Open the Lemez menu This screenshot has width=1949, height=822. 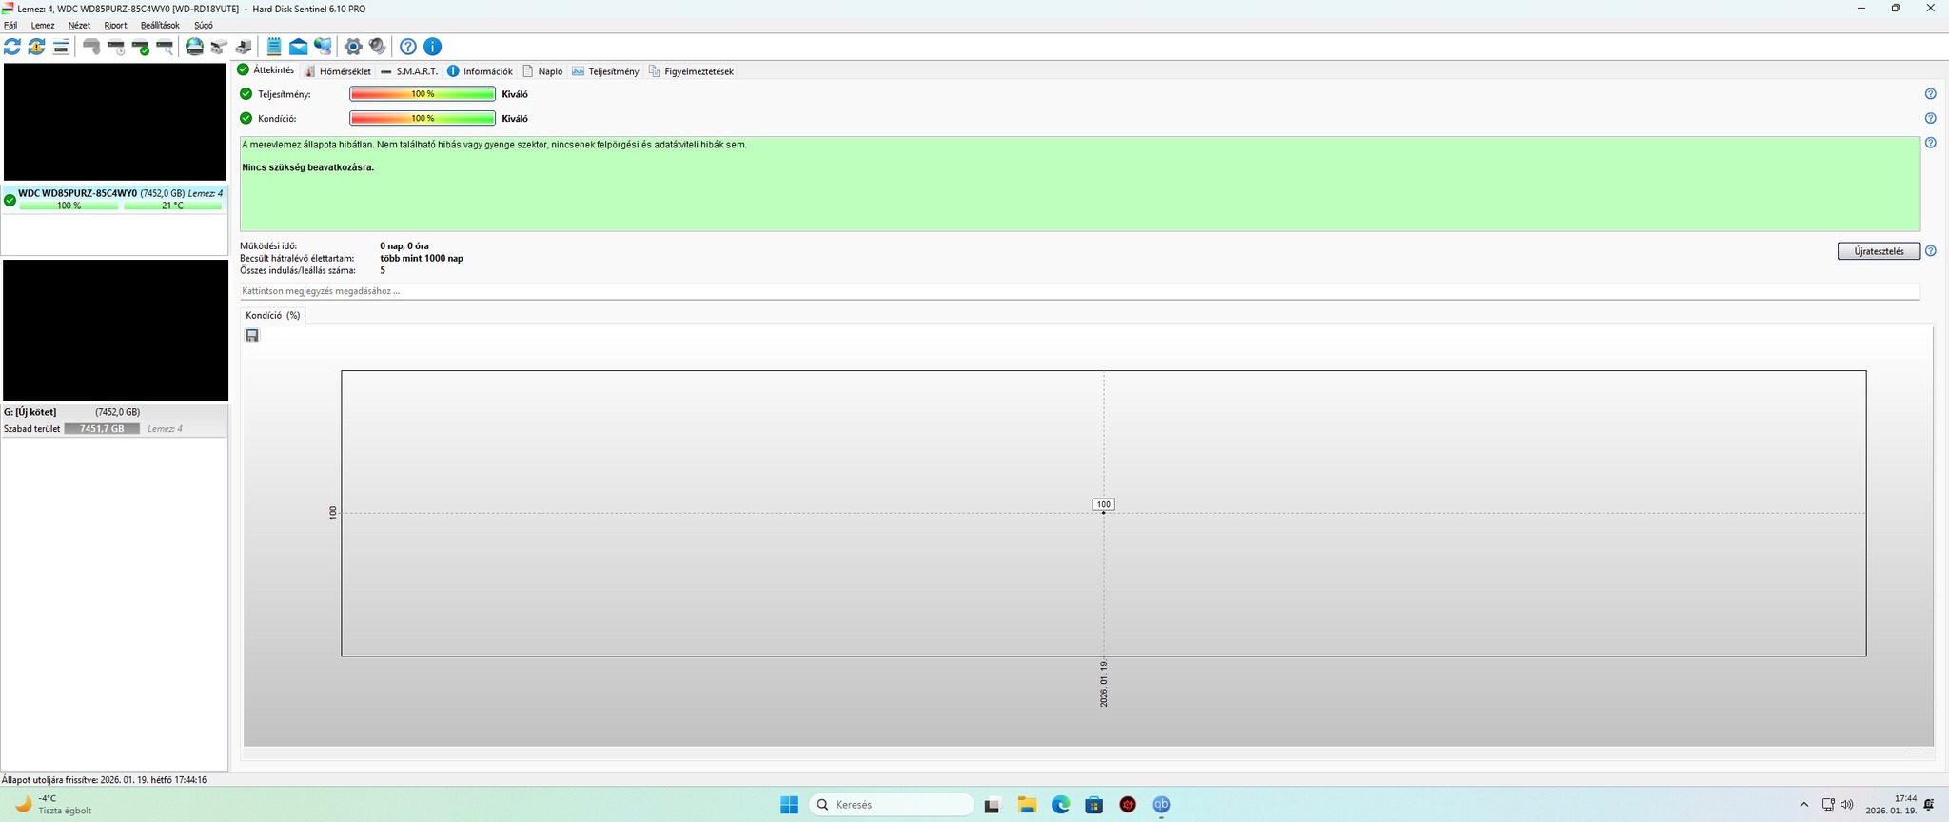pyautogui.click(x=43, y=26)
